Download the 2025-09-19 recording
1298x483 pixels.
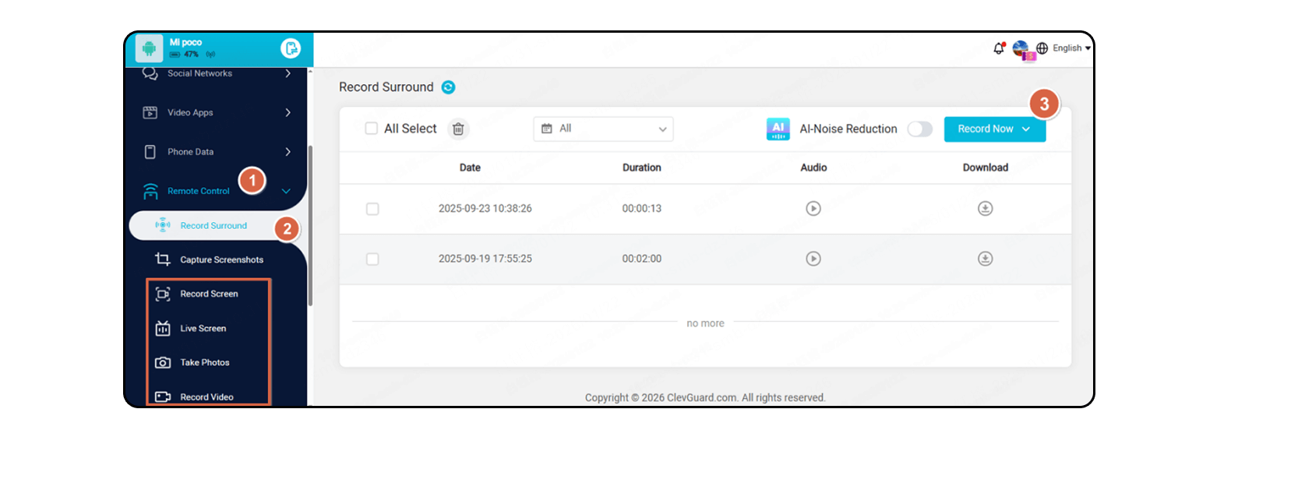(x=985, y=259)
